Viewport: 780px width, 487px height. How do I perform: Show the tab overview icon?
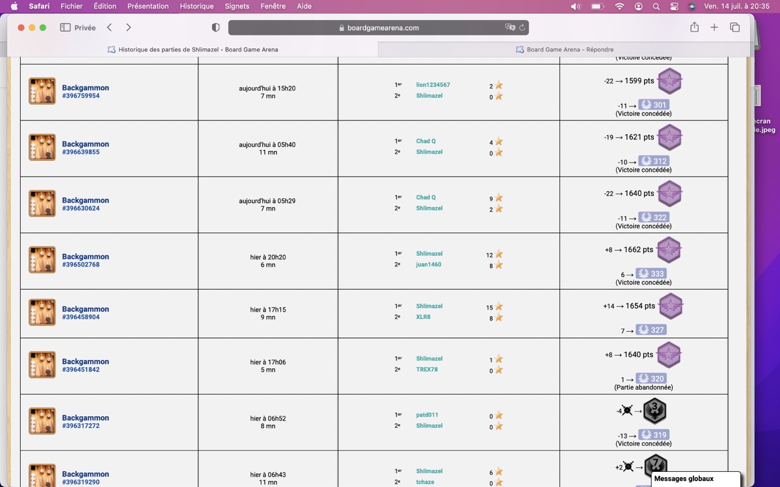pyautogui.click(x=734, y=27)
